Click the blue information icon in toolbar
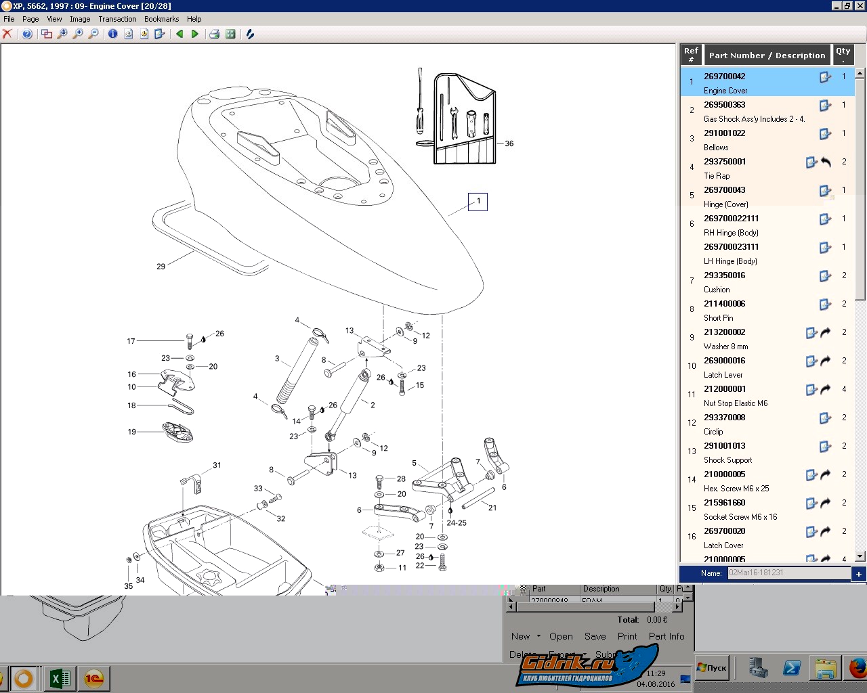Screen dimensions: 867x693 click(112, 34)
